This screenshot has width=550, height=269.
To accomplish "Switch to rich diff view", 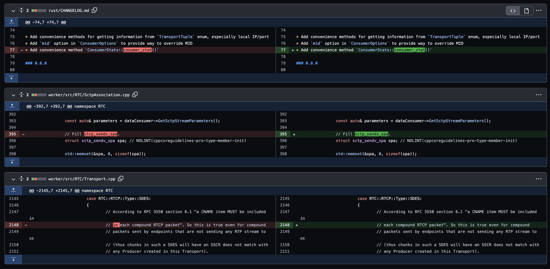I will coord(526,11).
